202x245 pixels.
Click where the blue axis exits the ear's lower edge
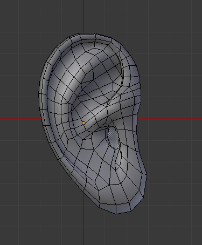tap(83, 193)
